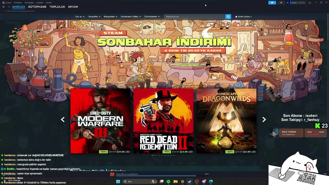The width and height of the screenshot is (329, 185).
Task: Open Call of Duty Modern Warfare III capsule
Action: (100, 121)
